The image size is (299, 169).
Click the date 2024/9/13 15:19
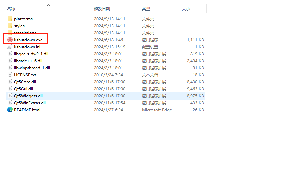[109, 47]
